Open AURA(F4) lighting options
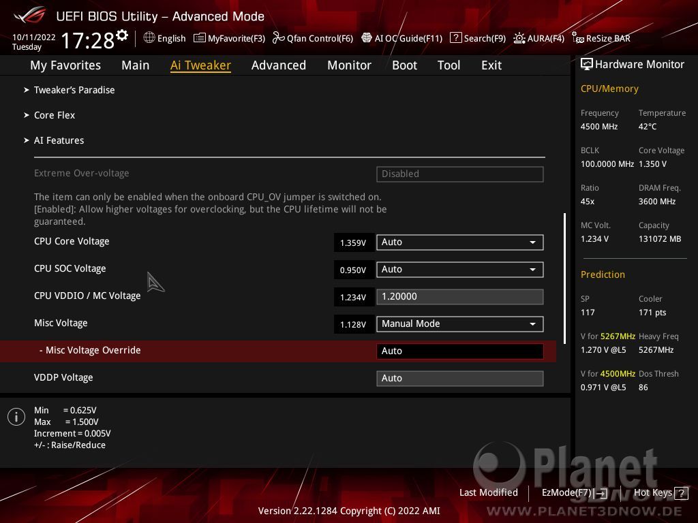Viewport: 698px width, 523px height. pos(539,38)
